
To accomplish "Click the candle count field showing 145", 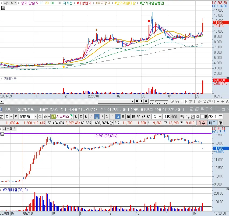I will coord(167,117).
